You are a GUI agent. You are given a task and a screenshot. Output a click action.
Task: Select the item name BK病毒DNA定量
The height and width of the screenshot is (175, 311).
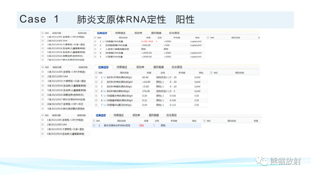tap(114, 53)
